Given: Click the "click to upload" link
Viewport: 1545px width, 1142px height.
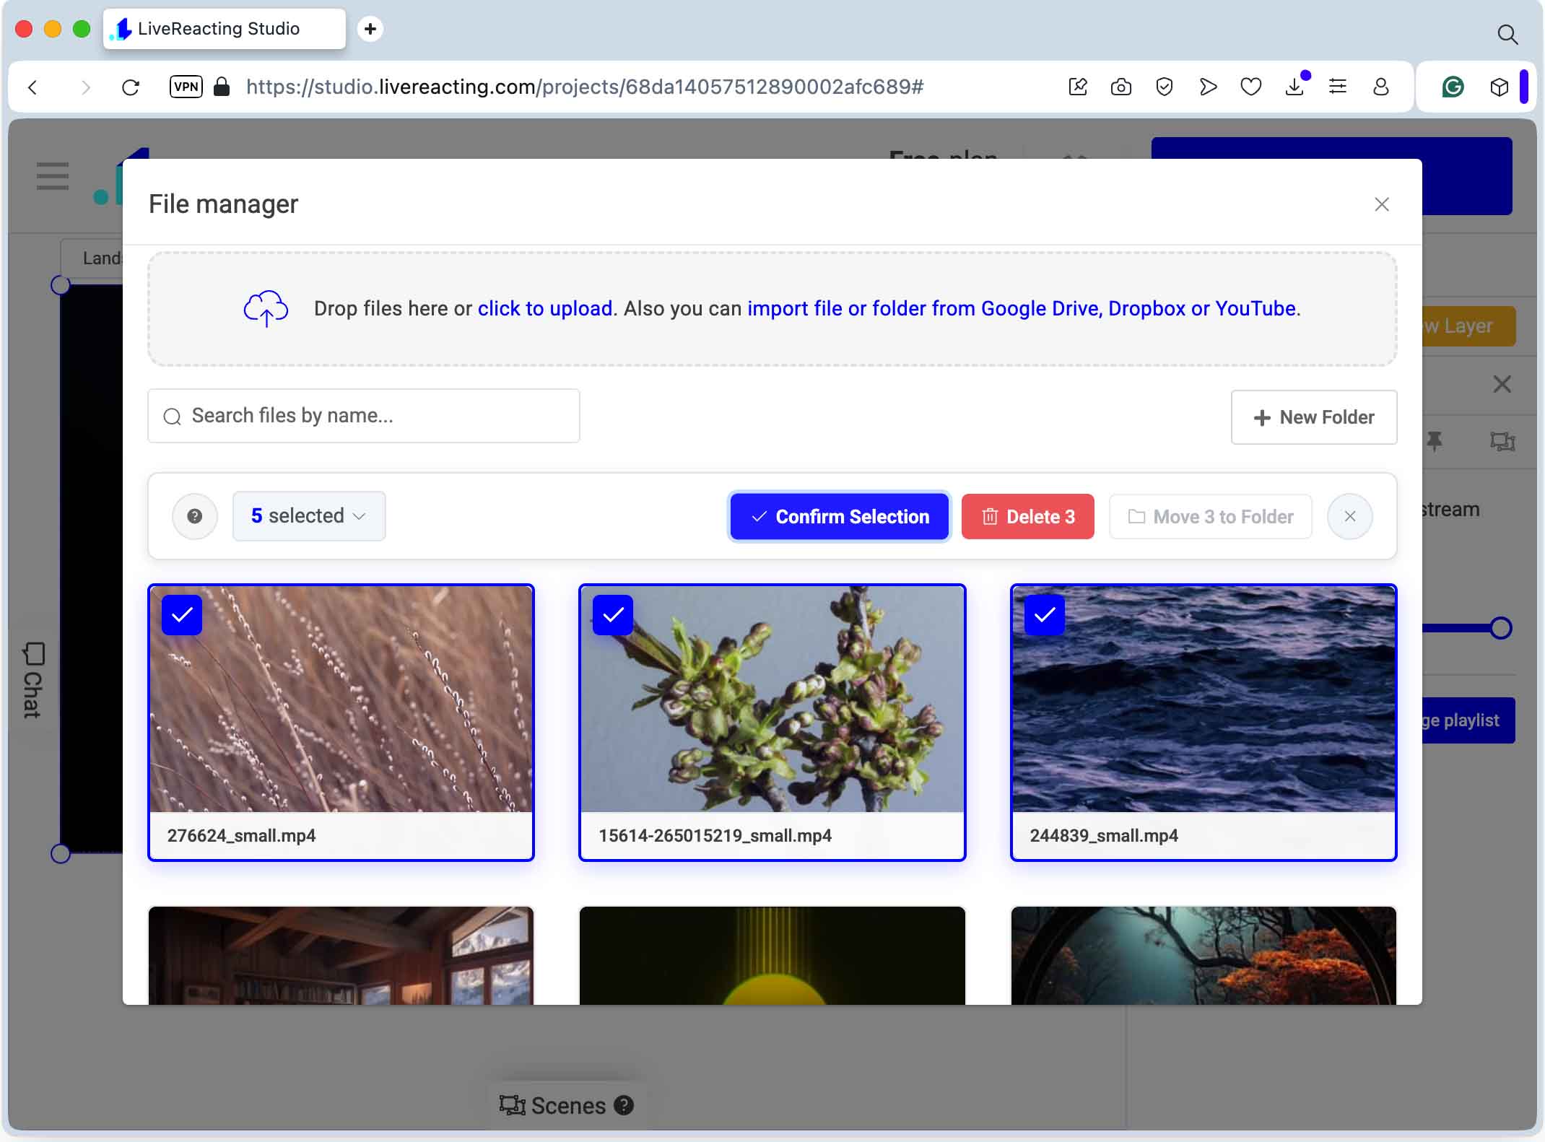Looking at the screenshot, I should pos(545,309).
